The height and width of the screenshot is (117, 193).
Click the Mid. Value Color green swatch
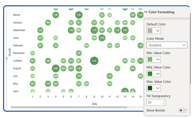click(x=150, y=74)
